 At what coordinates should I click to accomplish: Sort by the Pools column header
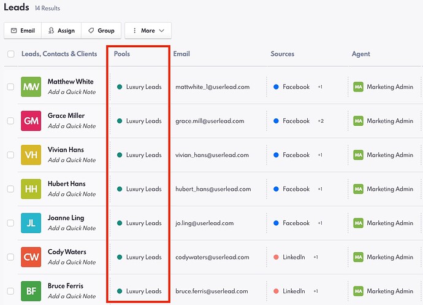[x=122, y=54]
